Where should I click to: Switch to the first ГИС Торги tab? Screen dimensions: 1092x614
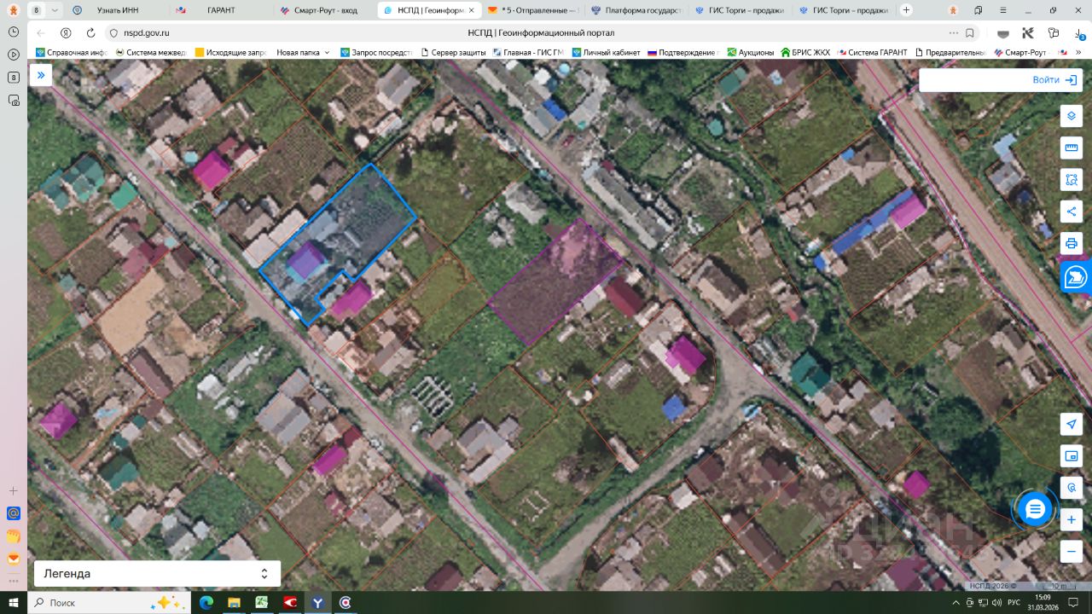[740, 10]
